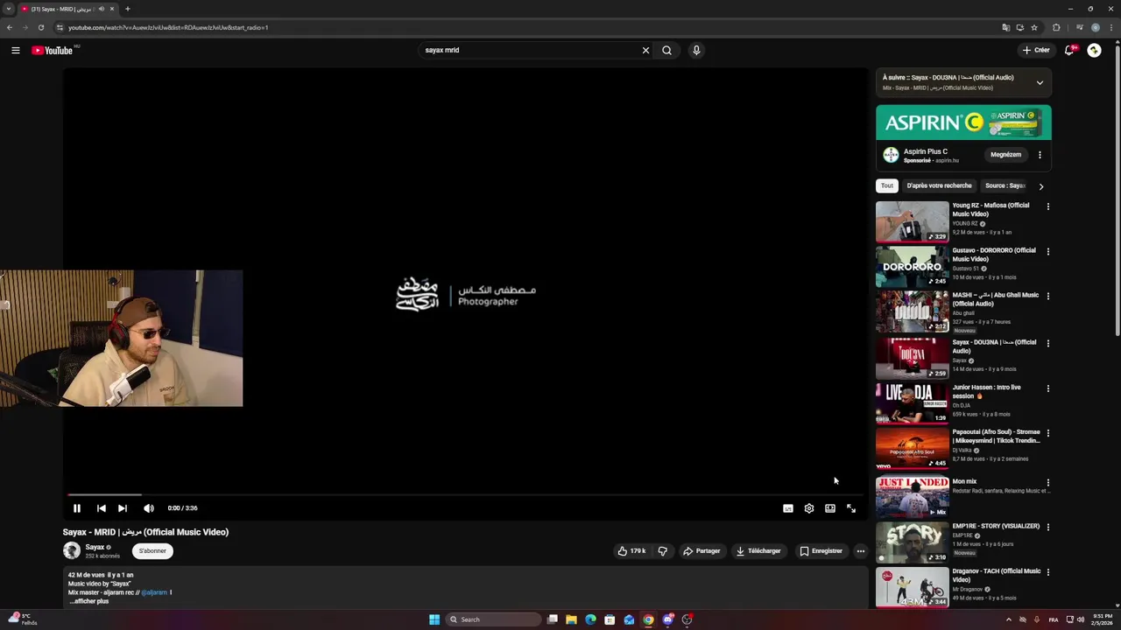Image resolution: width=1121 pixels, height=630 pixels.
Task: Open options for Gustavo - DORORORO
Action: (x=1047, y=251)
